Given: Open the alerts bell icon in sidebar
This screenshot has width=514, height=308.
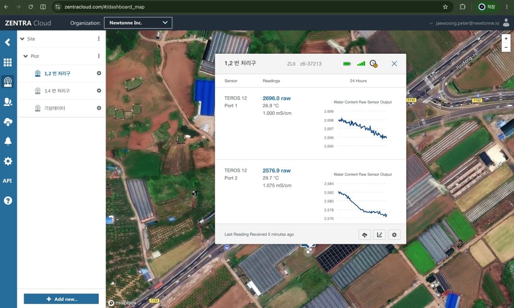Looking at the screenshot, I should [8, 141].
